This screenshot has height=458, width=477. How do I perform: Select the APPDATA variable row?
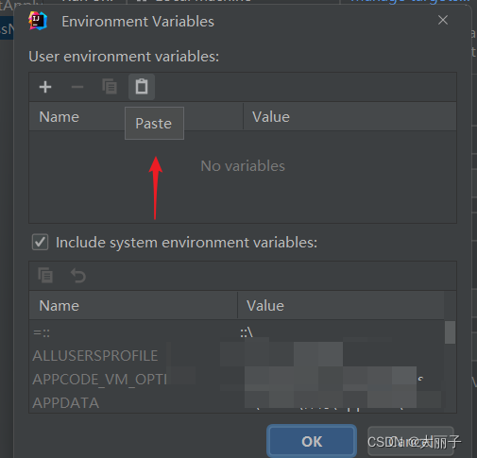point(237,402)
